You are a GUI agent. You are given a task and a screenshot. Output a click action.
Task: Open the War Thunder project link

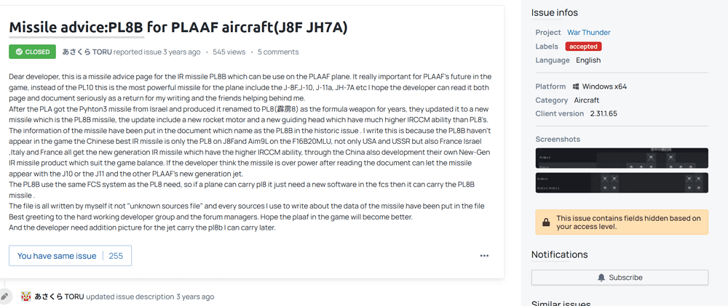(589, 33)
